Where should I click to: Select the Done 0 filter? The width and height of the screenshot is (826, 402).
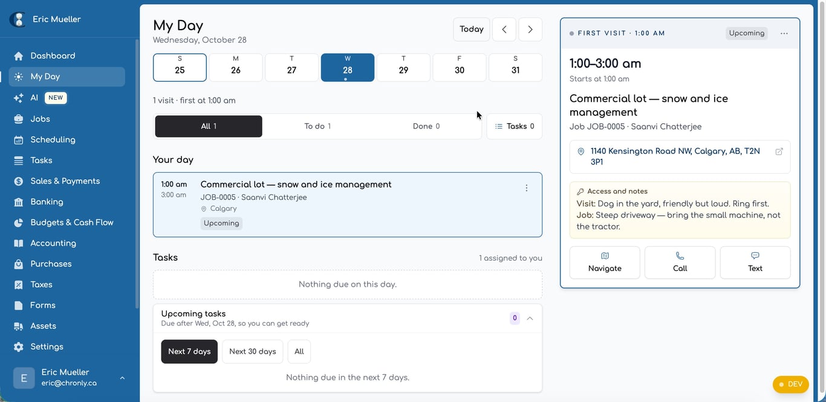[426, 126]
